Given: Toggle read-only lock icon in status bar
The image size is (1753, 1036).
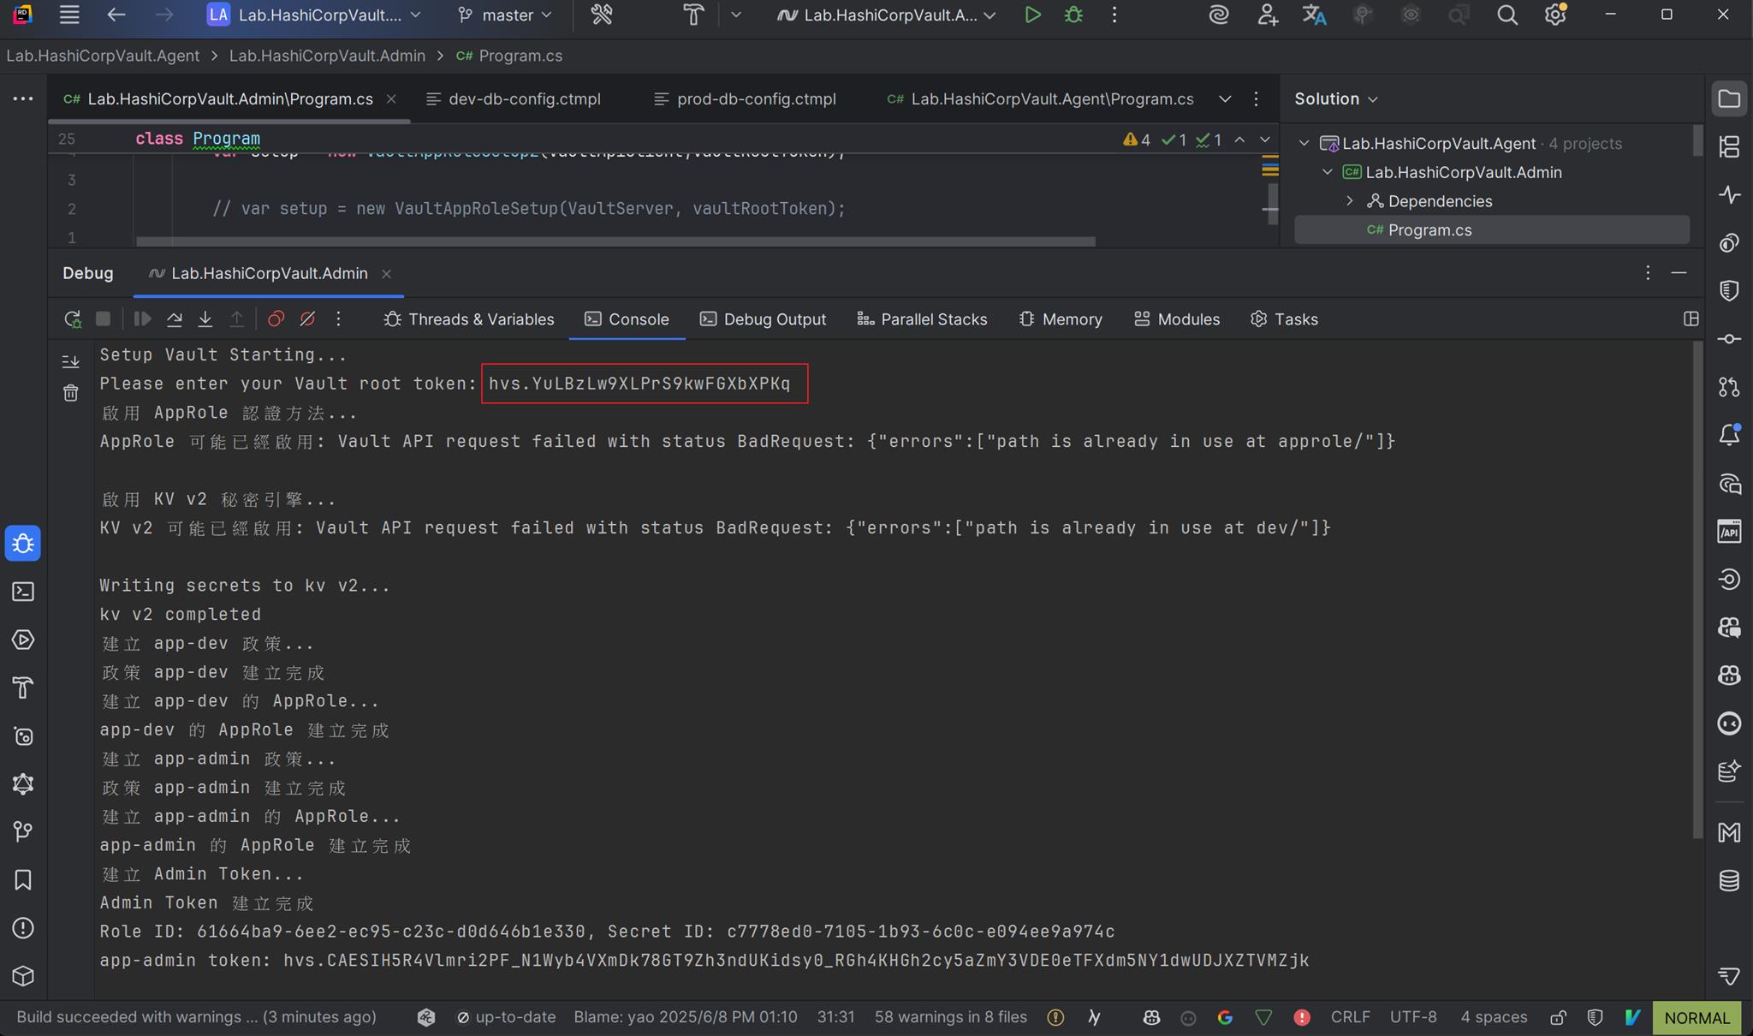Looking at the screenshot, I should [1558, 1017].
